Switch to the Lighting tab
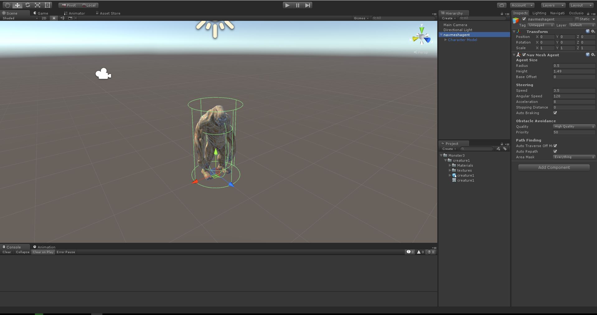Image resolution: width=597 pixels, height=315 pixels. [x=539, y=13]
